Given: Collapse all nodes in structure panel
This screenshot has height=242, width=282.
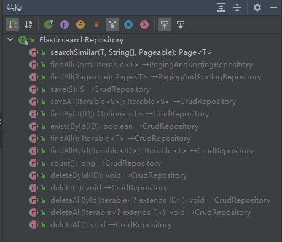Looking at the screenshot, I should click(x=237, y=7).
